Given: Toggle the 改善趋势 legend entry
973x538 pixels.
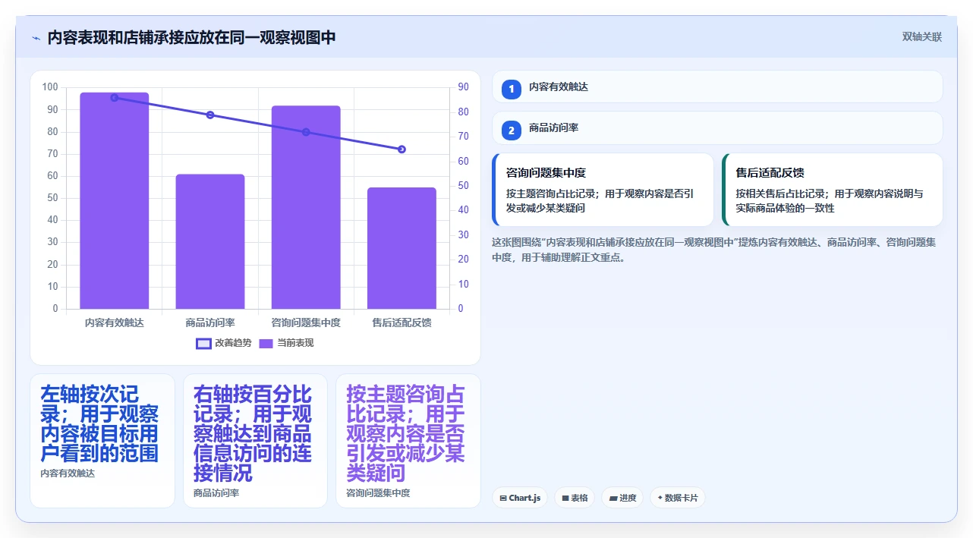Looking at the screenshot, I should tap(224, 343).
